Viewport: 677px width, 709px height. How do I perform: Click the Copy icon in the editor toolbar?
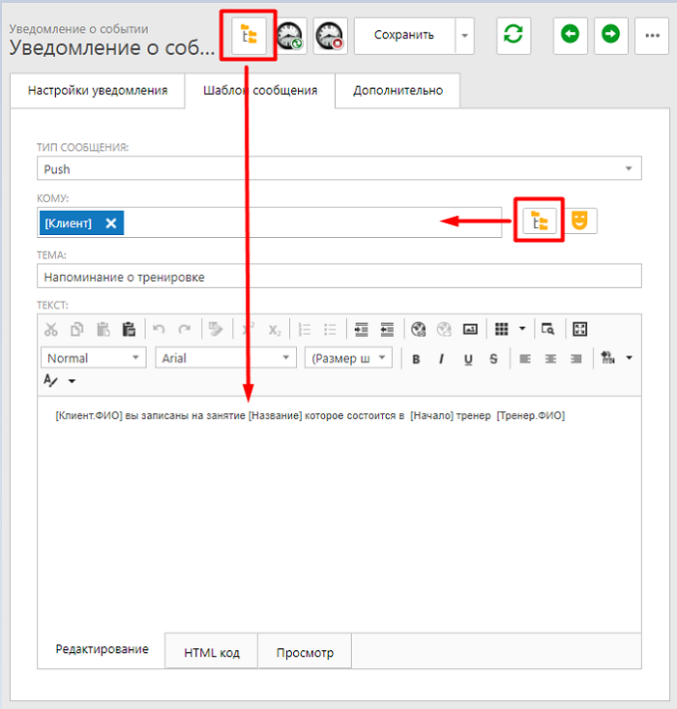(77, 329)
